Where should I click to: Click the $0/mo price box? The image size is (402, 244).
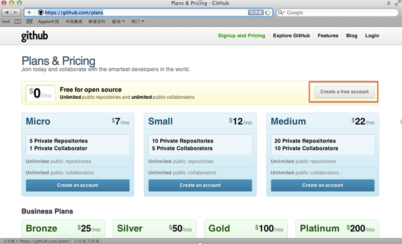point(40,93)
